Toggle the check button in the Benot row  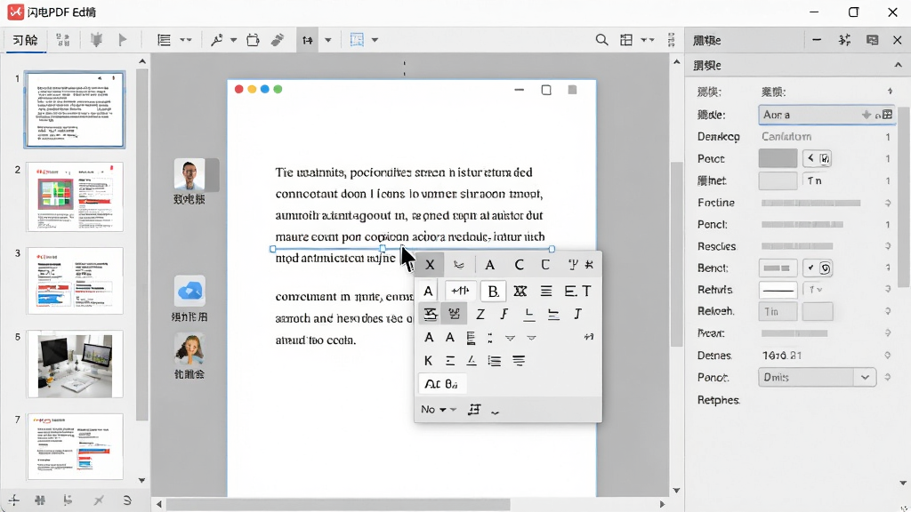pyautogui.click(x=818, y=268)
